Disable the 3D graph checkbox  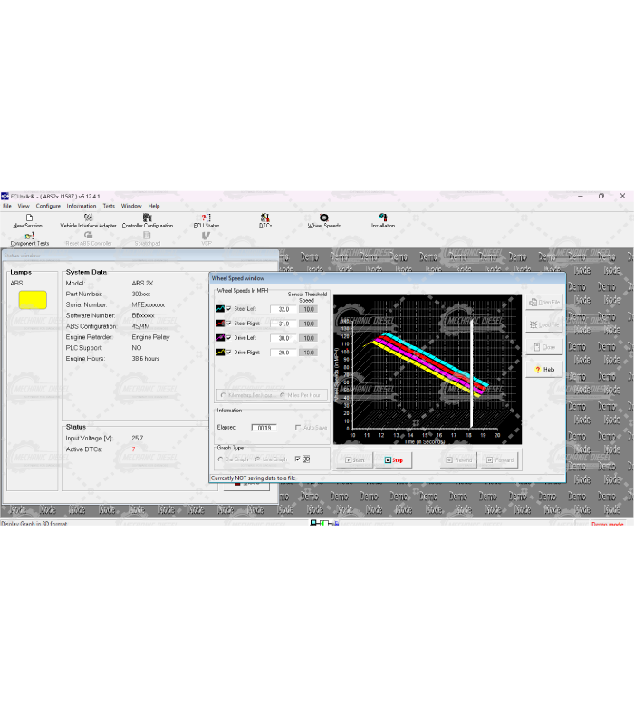click(297, 459)
